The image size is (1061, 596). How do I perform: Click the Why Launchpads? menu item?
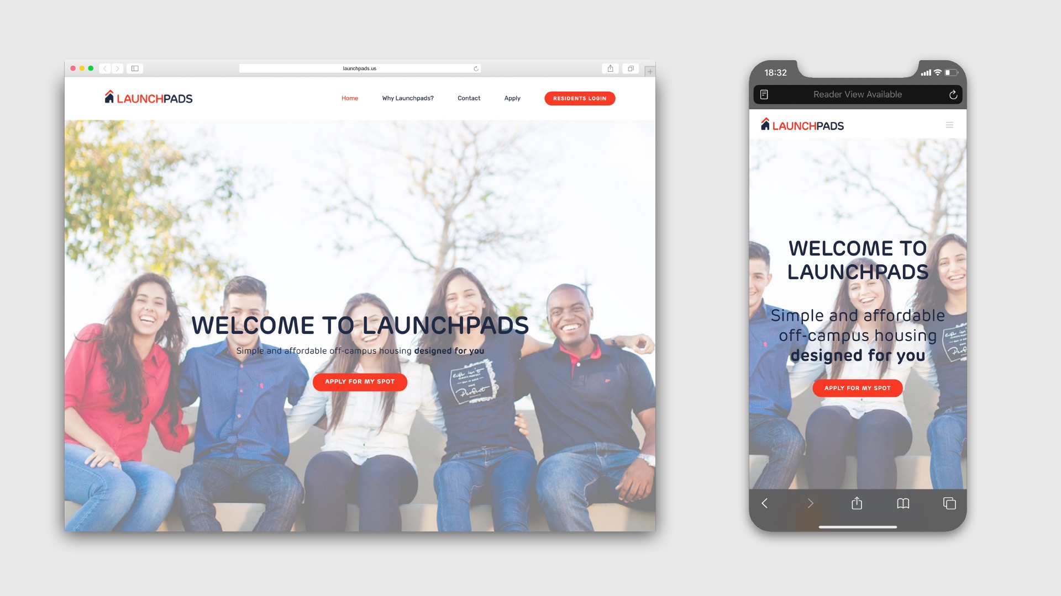coord(407,98)
